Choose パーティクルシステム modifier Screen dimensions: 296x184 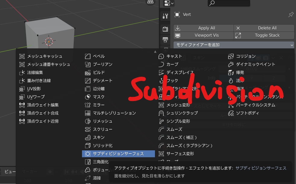[252, 105]
